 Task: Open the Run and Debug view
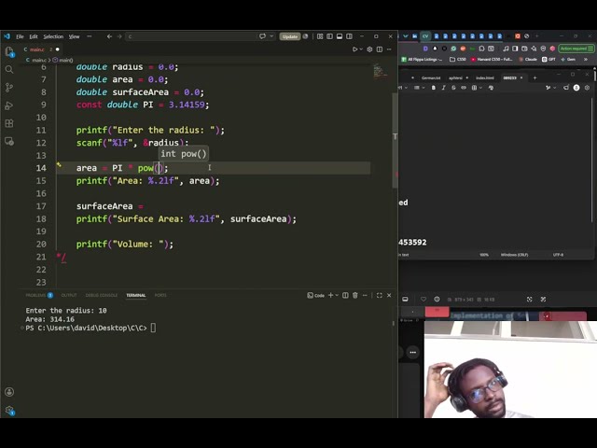point(9,105)
